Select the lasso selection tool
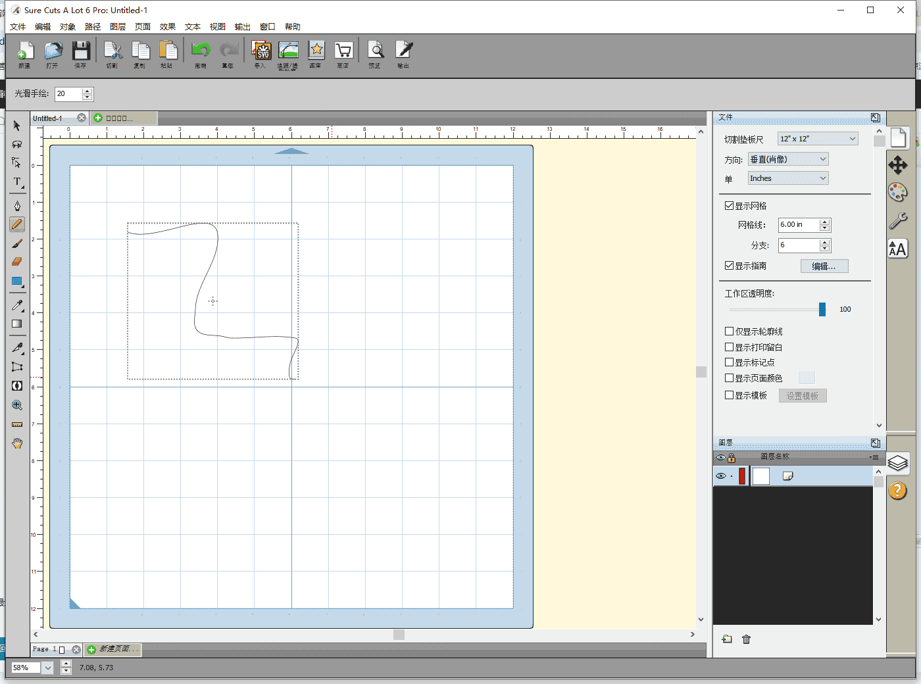This screenshot has height=684, width=921. pos(17,144)
